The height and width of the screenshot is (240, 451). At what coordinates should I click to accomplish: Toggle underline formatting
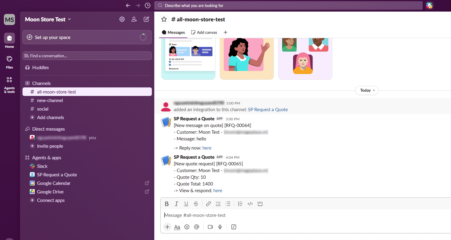point(186,204)
